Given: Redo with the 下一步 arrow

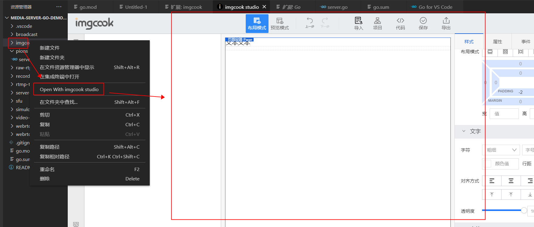Looking at the screenshot, I should pos(325,23).
